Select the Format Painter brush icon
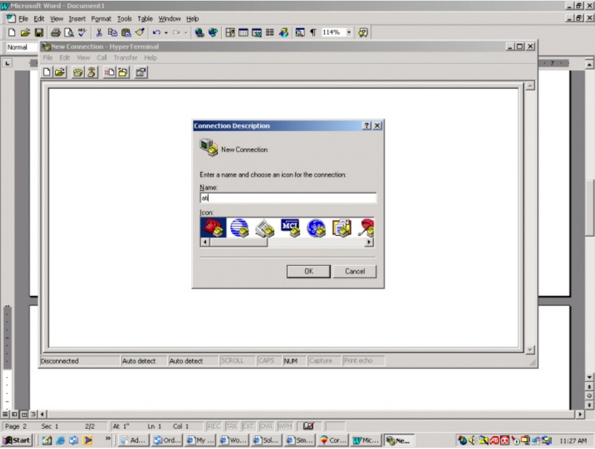595x449 pixels. [x=140, y=32]
